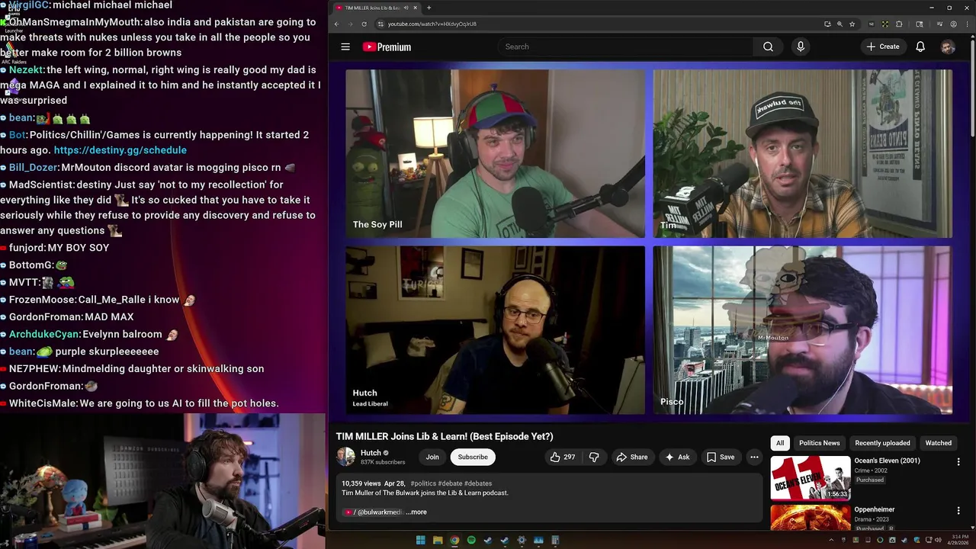Open options menu for Oppenheimer
This screenshot has width=976, height=549.
pos(958,510)
